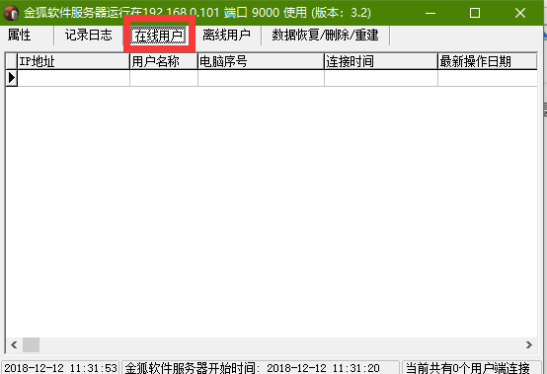
Task: Click scroll left arrow of horizontal scrollbar
Action: 14,345
